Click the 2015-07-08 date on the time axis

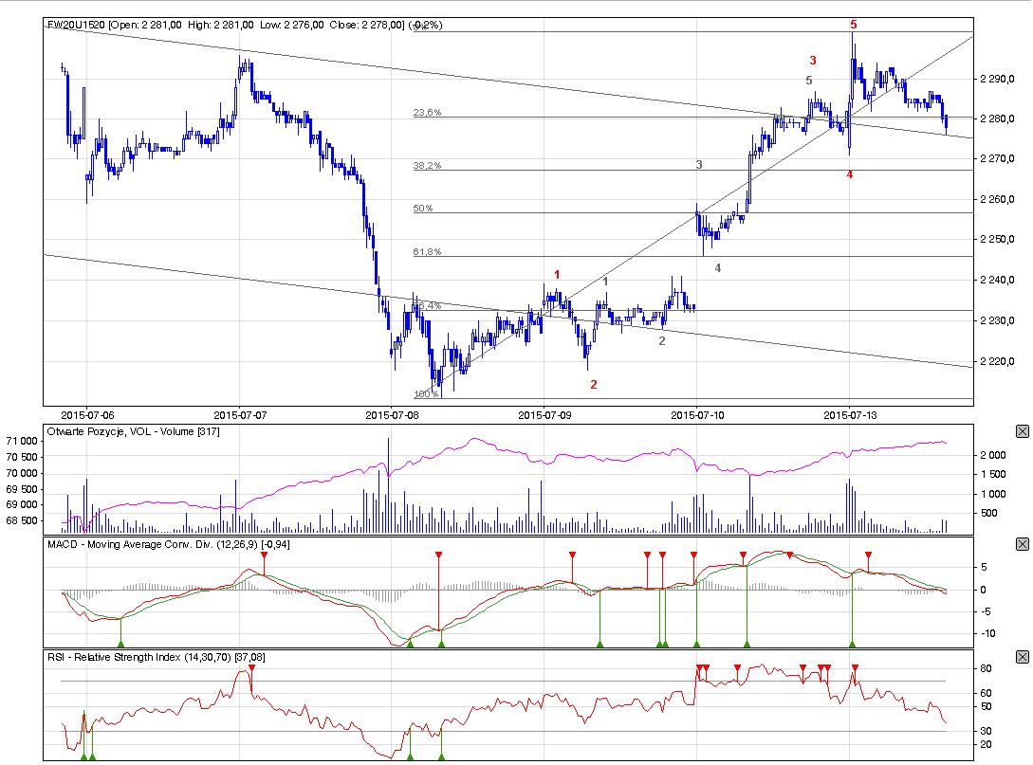click(392, 413)
